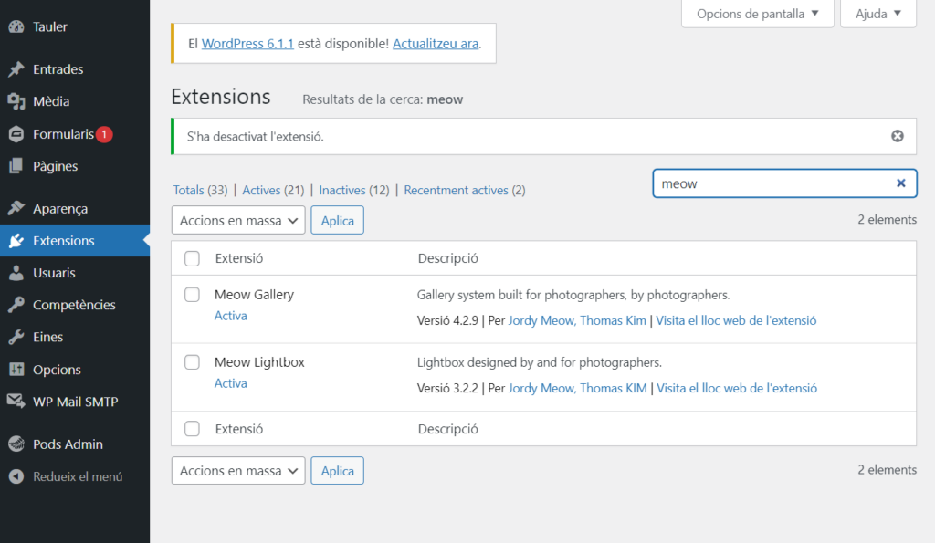Tick the Meow Lightbox checkbox
Image resolution: width=935 pixels, height=543 pixels.
point(192,362)
